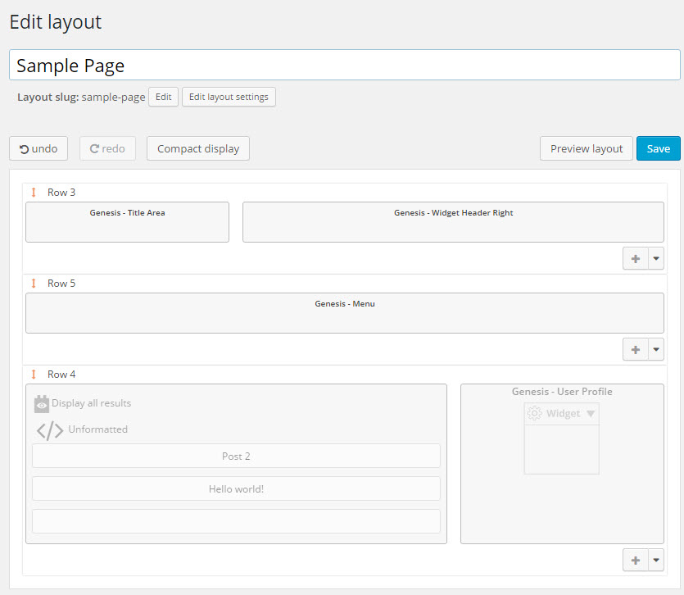Click the empty post item below Hello world!

[x=236, y=521]
